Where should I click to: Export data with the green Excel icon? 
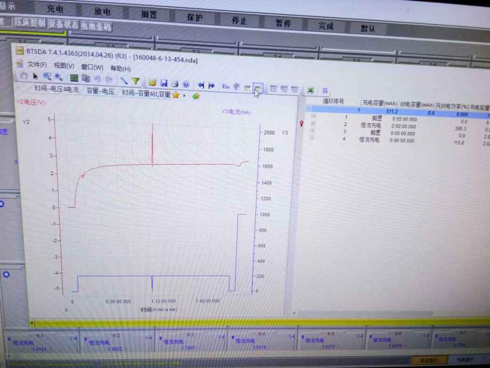[x=310, y=91]
